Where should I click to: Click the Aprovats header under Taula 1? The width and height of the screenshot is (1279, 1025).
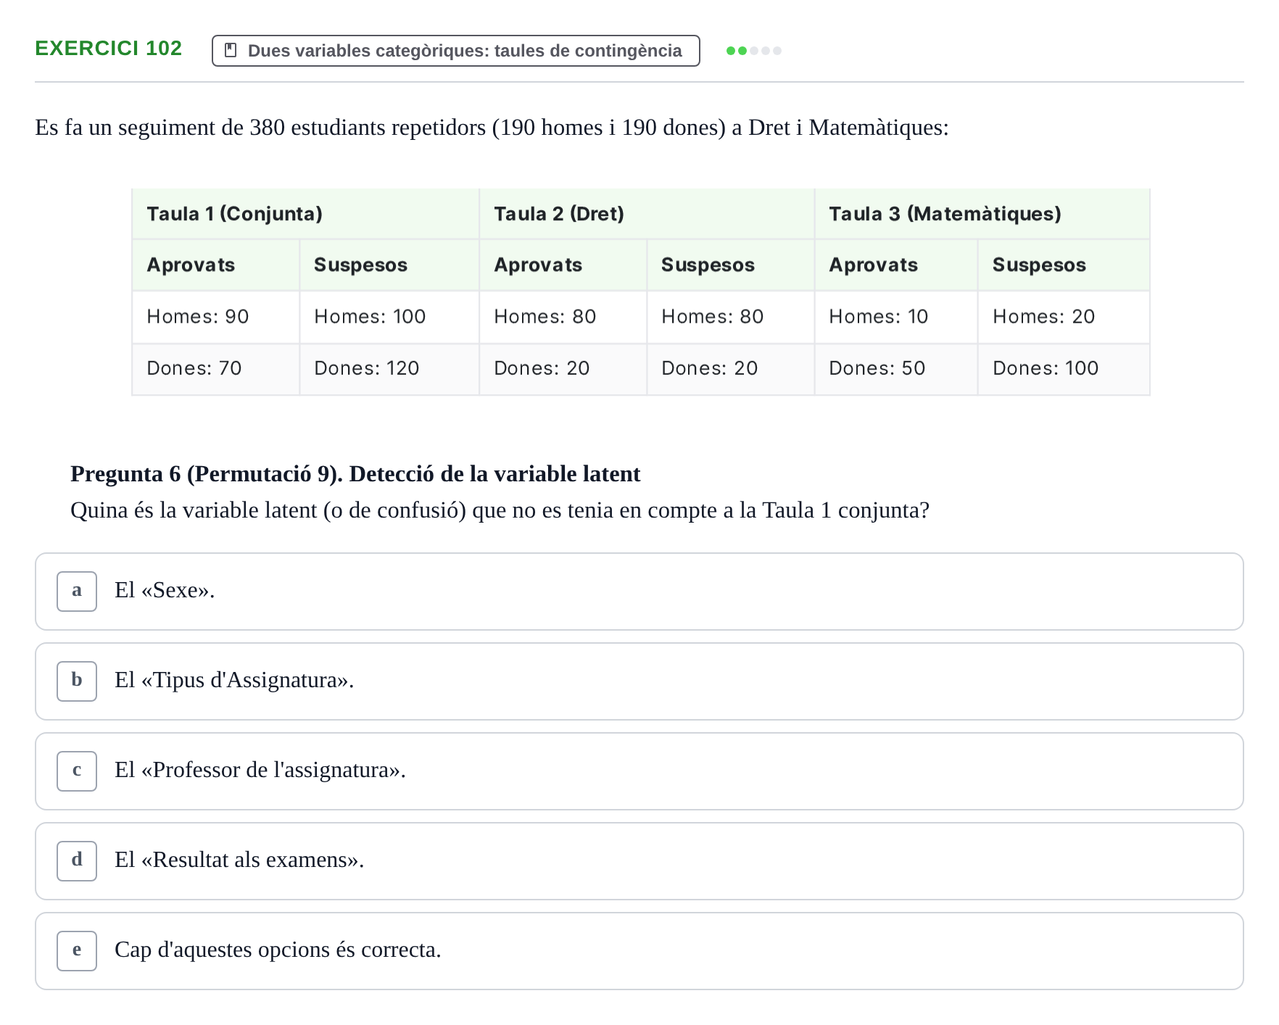click(216, 265)
